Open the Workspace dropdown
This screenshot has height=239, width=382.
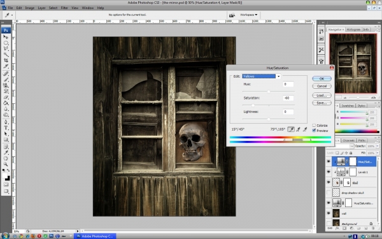248,15
